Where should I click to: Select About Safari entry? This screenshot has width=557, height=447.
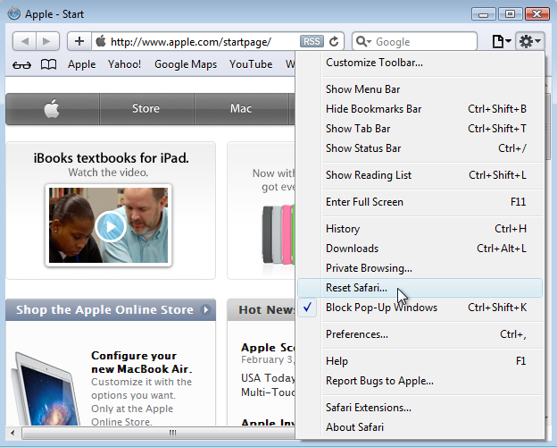tap(420, 427)
